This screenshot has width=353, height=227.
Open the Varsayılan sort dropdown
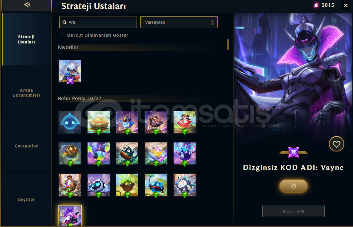click(179, 22)
